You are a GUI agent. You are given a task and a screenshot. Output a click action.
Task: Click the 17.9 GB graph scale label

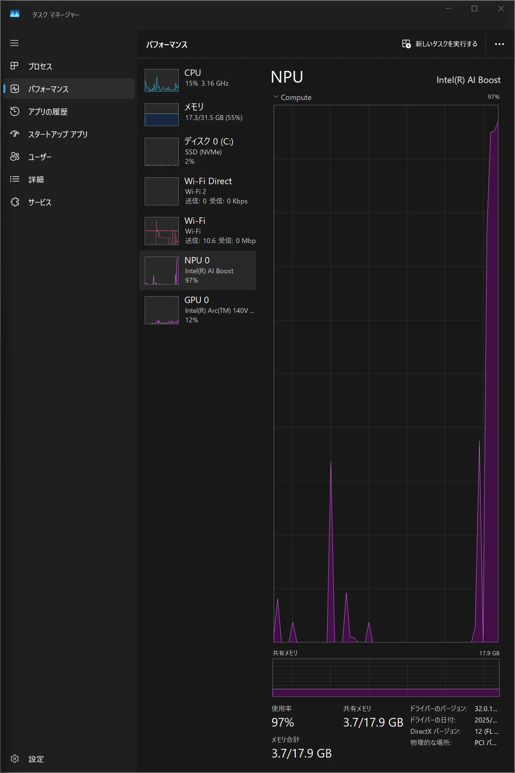489,653
